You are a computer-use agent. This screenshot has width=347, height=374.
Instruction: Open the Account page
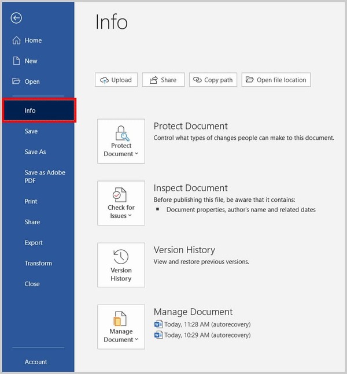pyautogui.click(x=38, y=362)
